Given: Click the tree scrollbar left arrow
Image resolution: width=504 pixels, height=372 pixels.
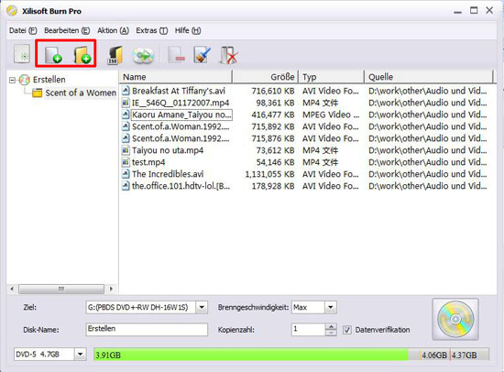Looking at the screenshot, I should click(12, 289).
